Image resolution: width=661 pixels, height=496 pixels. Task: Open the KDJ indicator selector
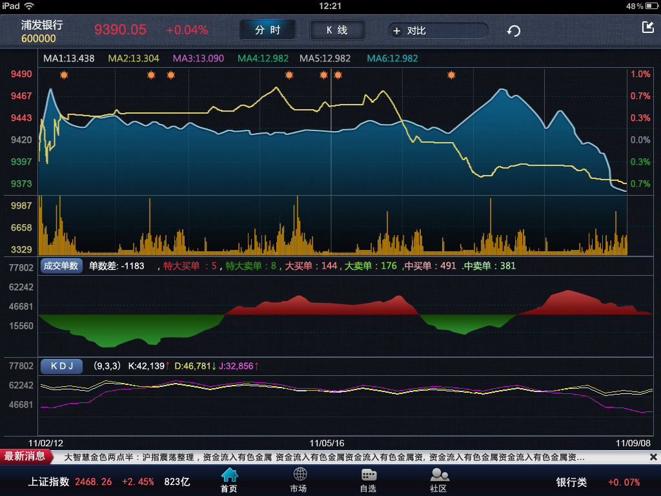[61, 366]
